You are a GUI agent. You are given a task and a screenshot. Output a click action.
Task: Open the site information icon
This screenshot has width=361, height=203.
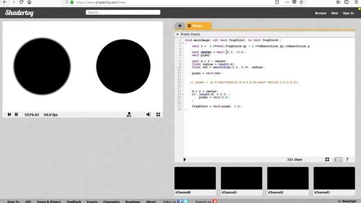pyautogui.click(x=67, y=2)
